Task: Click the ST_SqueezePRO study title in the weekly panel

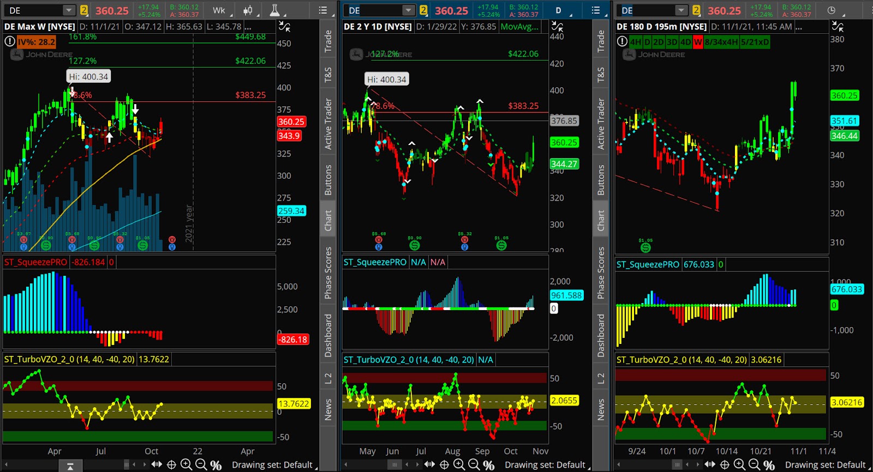Action: tap(35, 262)
